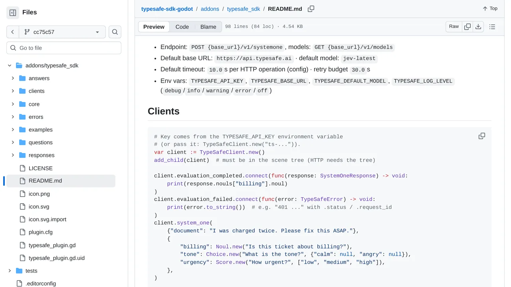Expand the tests folder
This screenshot has width=511, height=287.
point(10,271)
